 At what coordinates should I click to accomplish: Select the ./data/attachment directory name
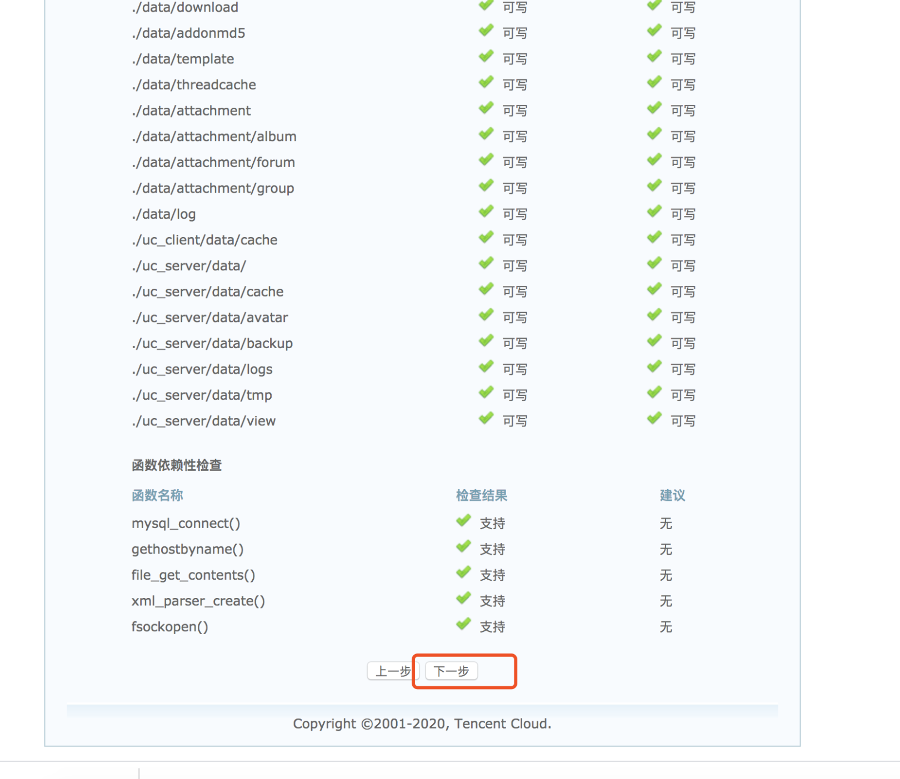(191, 110)
